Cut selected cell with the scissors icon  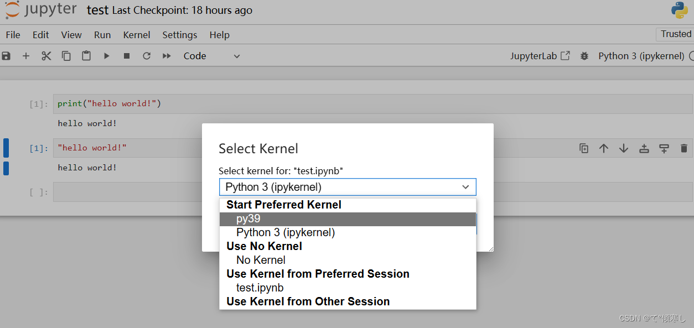46,56
